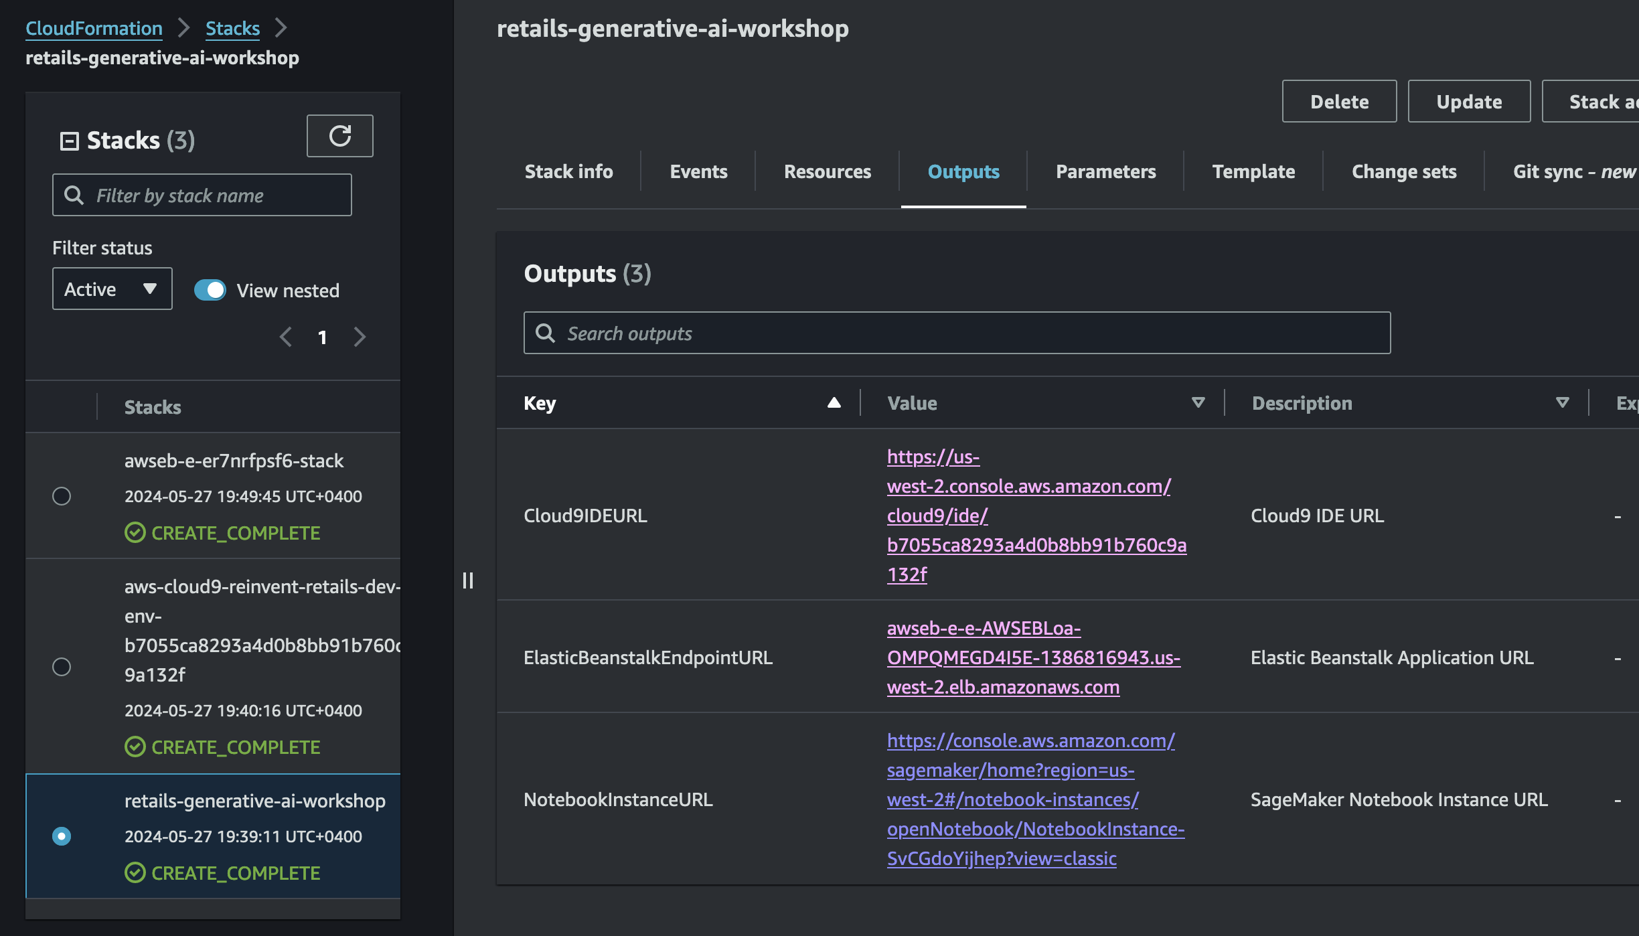Click the Delete stack button
Image resolution: width=1639 pixels, height=936 pixels.
1339,101
